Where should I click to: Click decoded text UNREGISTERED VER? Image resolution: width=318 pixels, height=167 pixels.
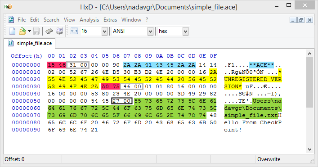coord(253,79)
